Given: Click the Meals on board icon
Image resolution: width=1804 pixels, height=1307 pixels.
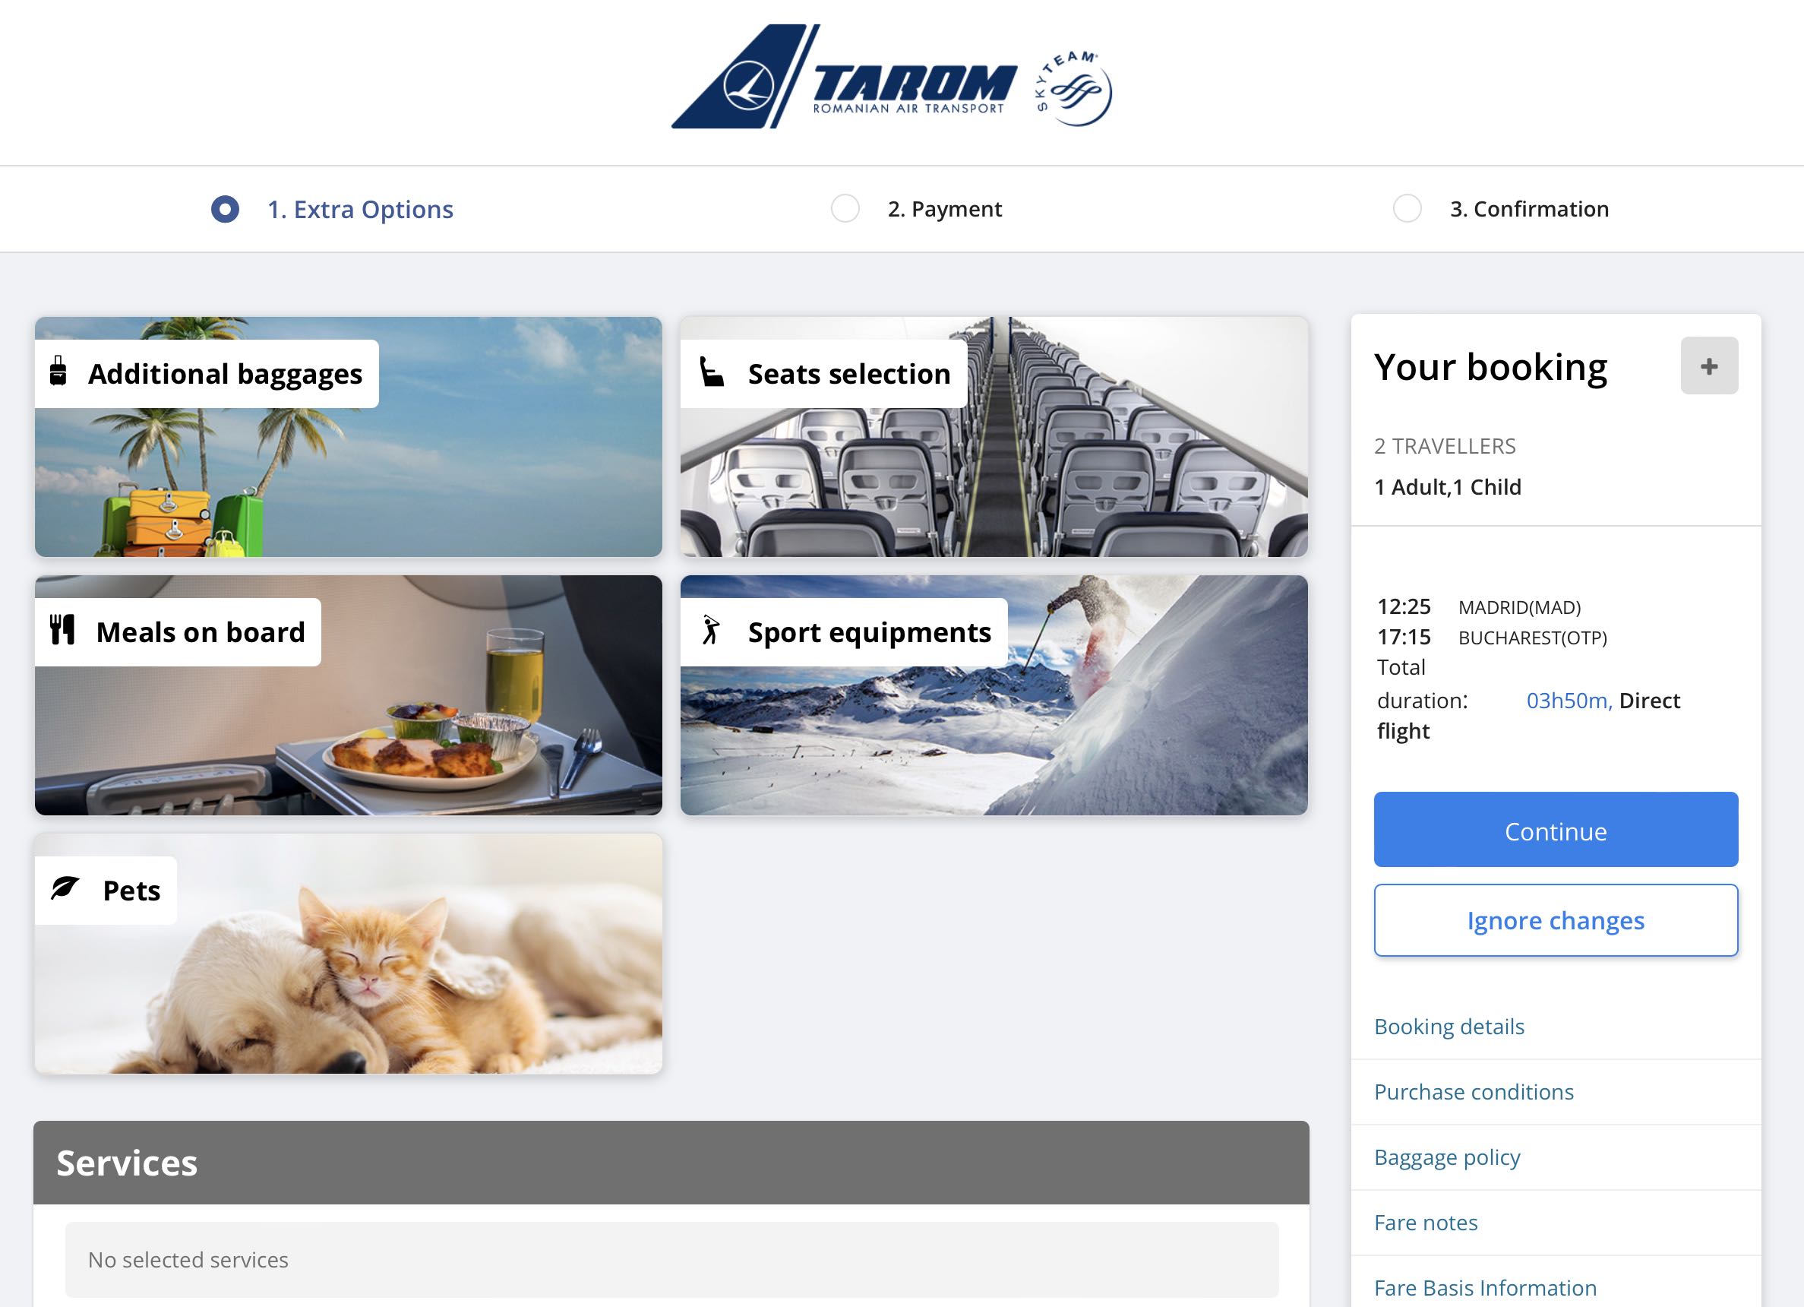Looking at the screenshot, I should [x=63, y=631].
